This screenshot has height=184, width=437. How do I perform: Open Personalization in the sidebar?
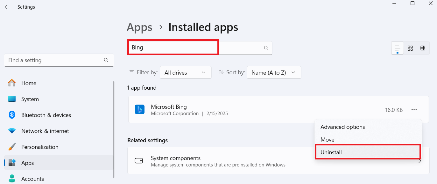coord(40,147)
